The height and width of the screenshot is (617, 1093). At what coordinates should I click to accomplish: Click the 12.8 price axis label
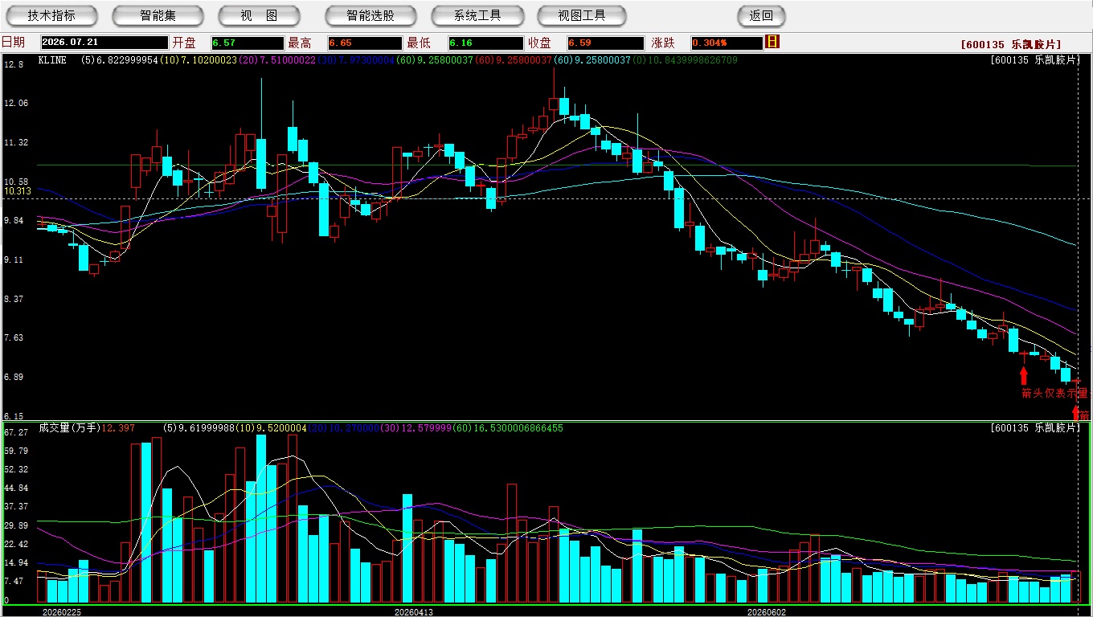coord(14,63)
